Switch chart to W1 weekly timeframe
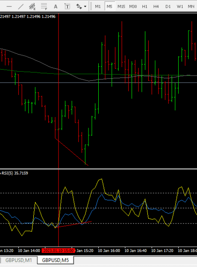The width and height of the screenshot is (197, 267). pyautogui.click(x=180, y=6)
